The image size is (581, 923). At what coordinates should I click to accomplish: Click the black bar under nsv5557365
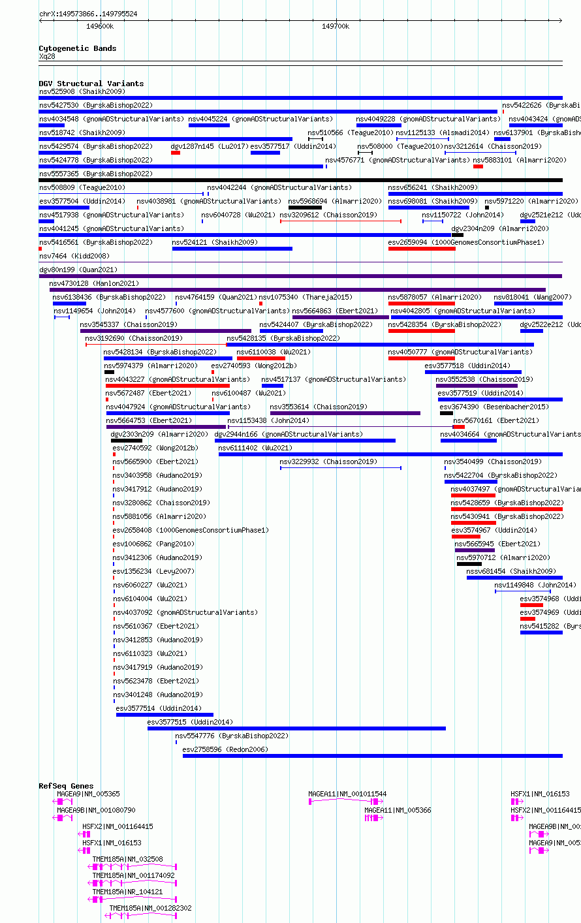(x=300, y=180)
